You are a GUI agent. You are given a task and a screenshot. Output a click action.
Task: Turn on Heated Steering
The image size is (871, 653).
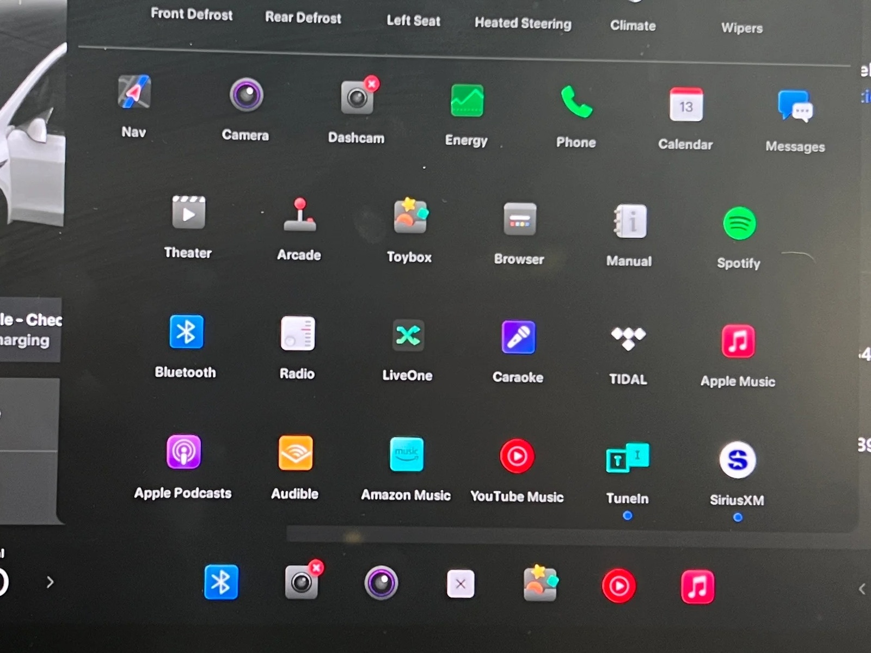point(523,23)
